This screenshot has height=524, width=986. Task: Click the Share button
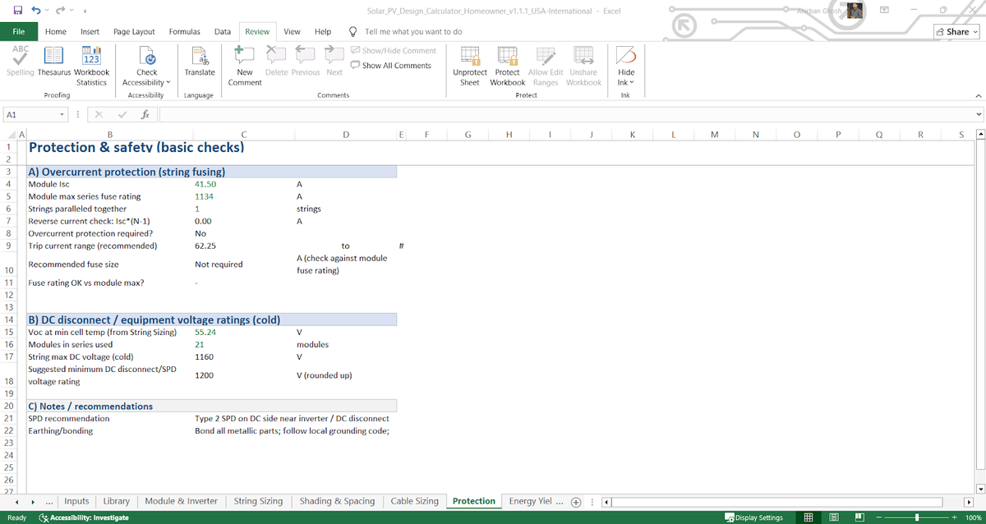[x=957, y=31]
